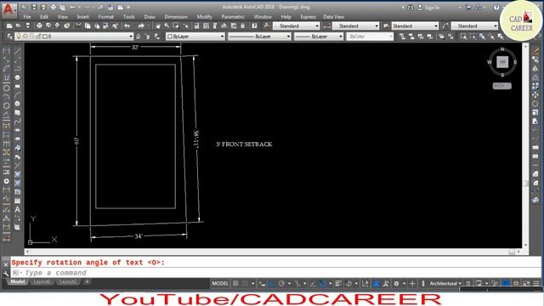This screenshot has width=544, height=306.
Task: Toggle snap mode in status bar
Action: pyautogui.click(x=246, y=283)
